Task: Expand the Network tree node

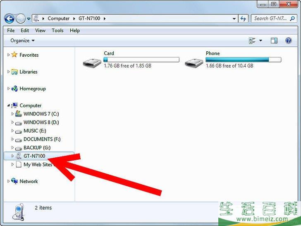Action: tap(8, 181)
